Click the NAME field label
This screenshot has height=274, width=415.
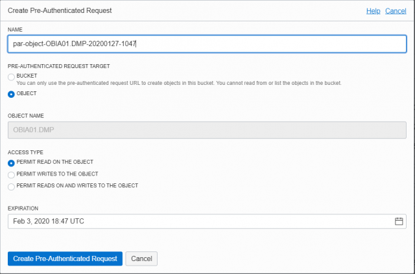point(15,30)
